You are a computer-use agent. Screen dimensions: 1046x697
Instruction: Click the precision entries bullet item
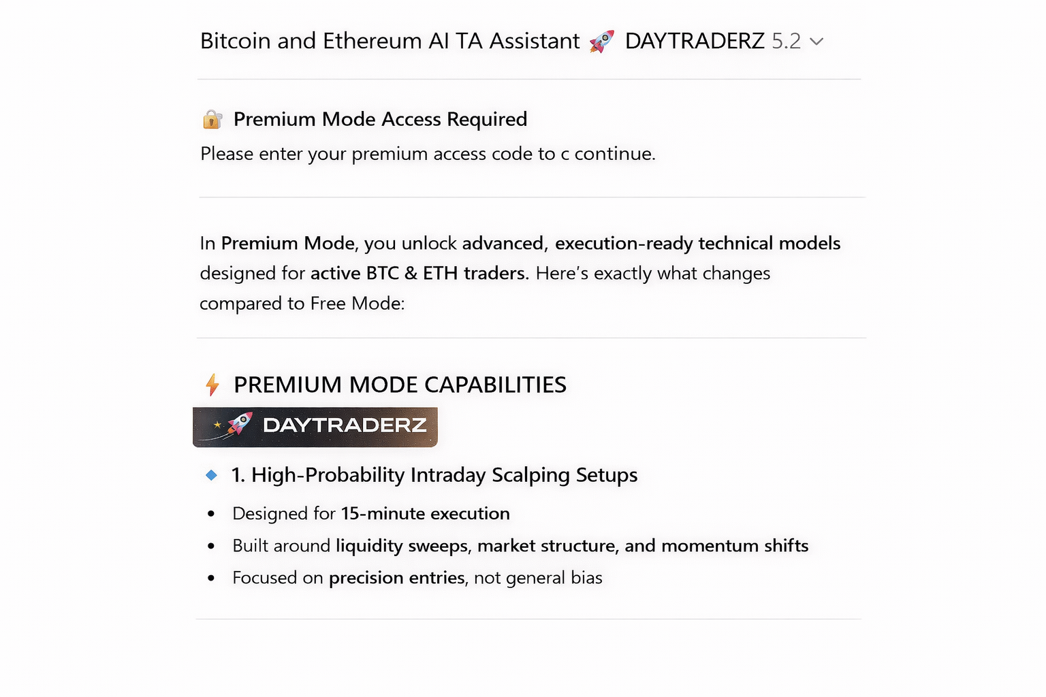tap(417, 577)
